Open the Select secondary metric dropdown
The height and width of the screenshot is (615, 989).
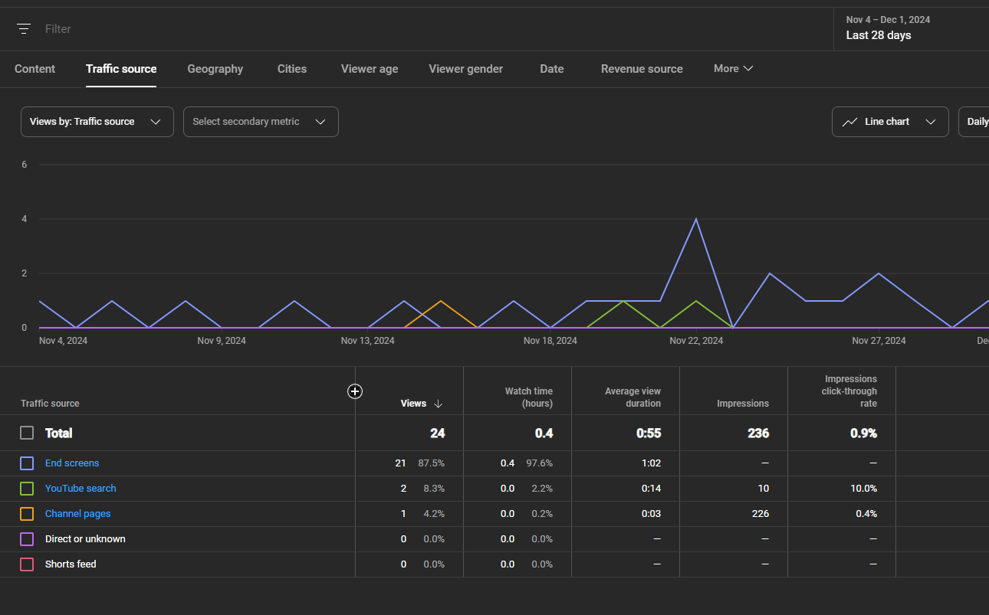point(260,122)
